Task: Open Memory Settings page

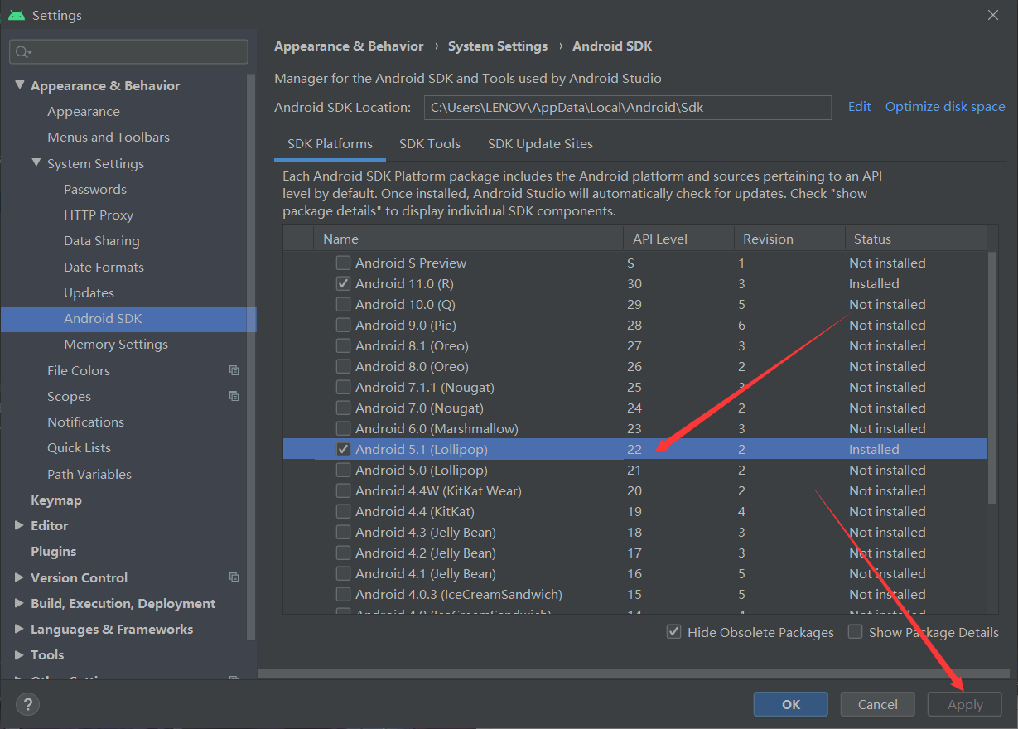Action: [116, 345]
